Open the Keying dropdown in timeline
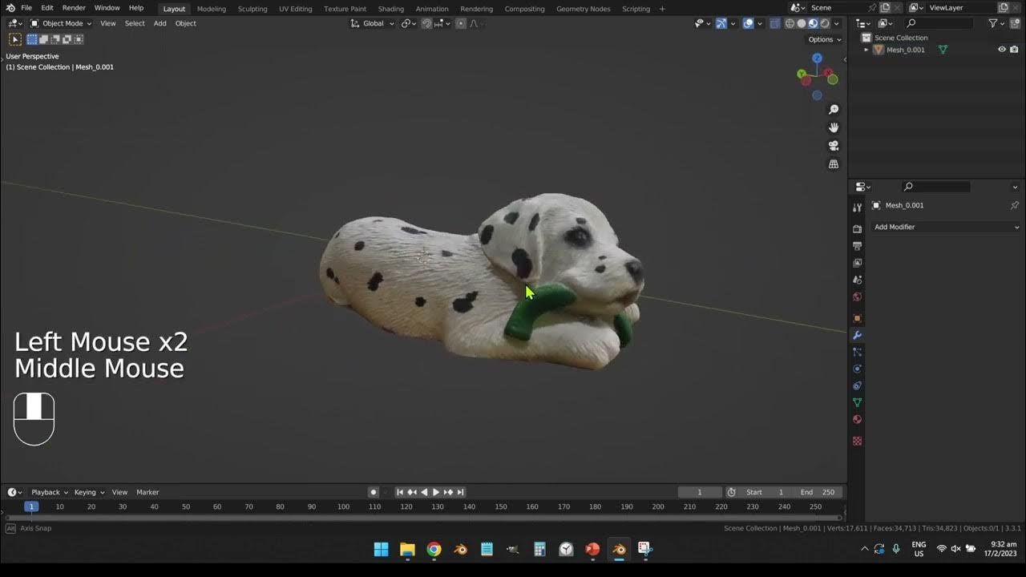Viewport: 1026px width, 577px height. 89,492
